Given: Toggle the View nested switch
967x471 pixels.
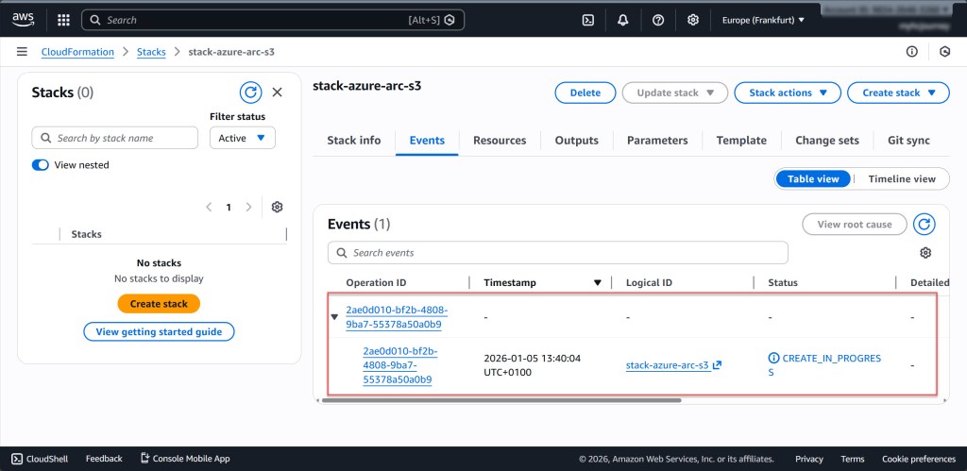Looking at the screenshot, I should tap(41, 165).
